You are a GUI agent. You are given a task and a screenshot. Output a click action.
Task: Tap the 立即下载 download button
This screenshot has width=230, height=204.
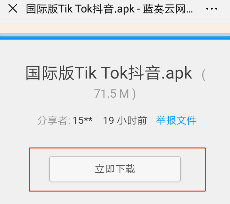[115, 169]
